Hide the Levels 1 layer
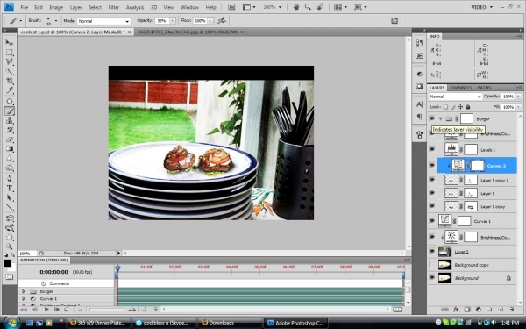Image resolution: width=526 pixels, height=329 pixels. coord(432,149)
